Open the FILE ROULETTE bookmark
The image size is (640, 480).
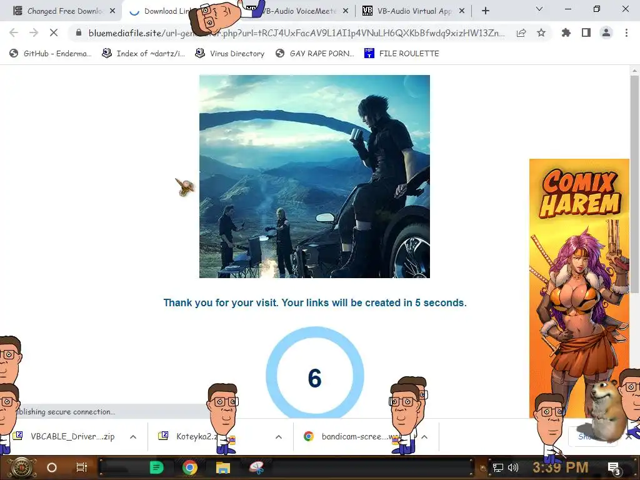click(x=402, y=54)
